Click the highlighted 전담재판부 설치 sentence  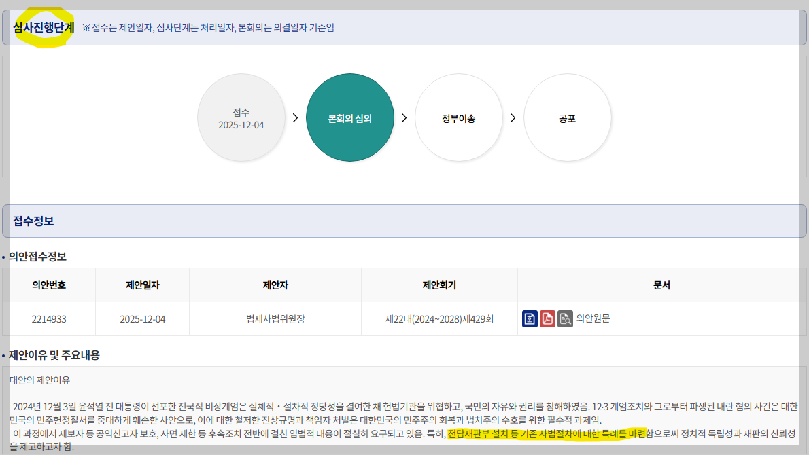547,434
